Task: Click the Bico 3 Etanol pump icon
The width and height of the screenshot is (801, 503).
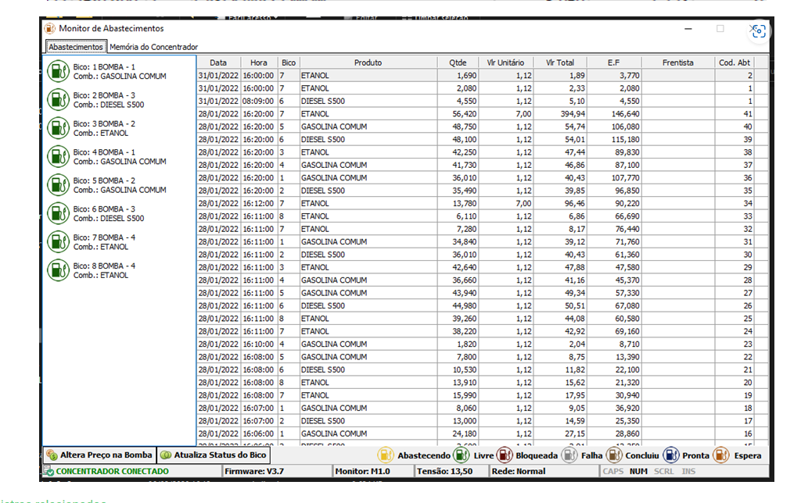Action: coord(58,128)
